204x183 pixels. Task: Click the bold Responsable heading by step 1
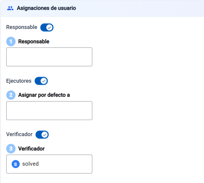point(34,42)
